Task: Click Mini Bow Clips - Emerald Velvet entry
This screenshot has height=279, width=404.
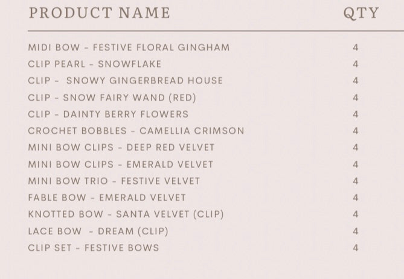Action: click(x=121, y=165)
